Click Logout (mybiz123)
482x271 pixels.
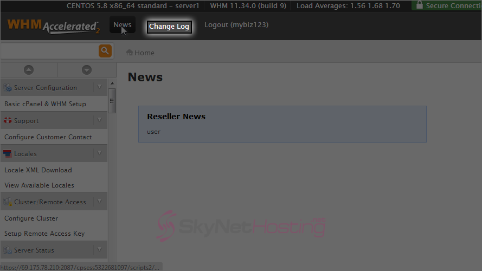(236, 24)
